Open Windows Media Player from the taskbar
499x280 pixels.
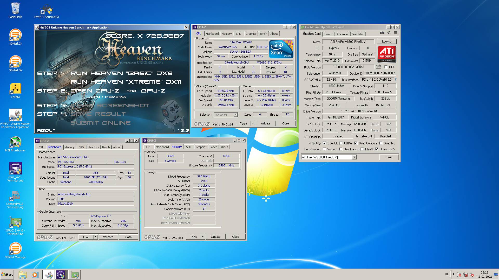click(35, 275)
